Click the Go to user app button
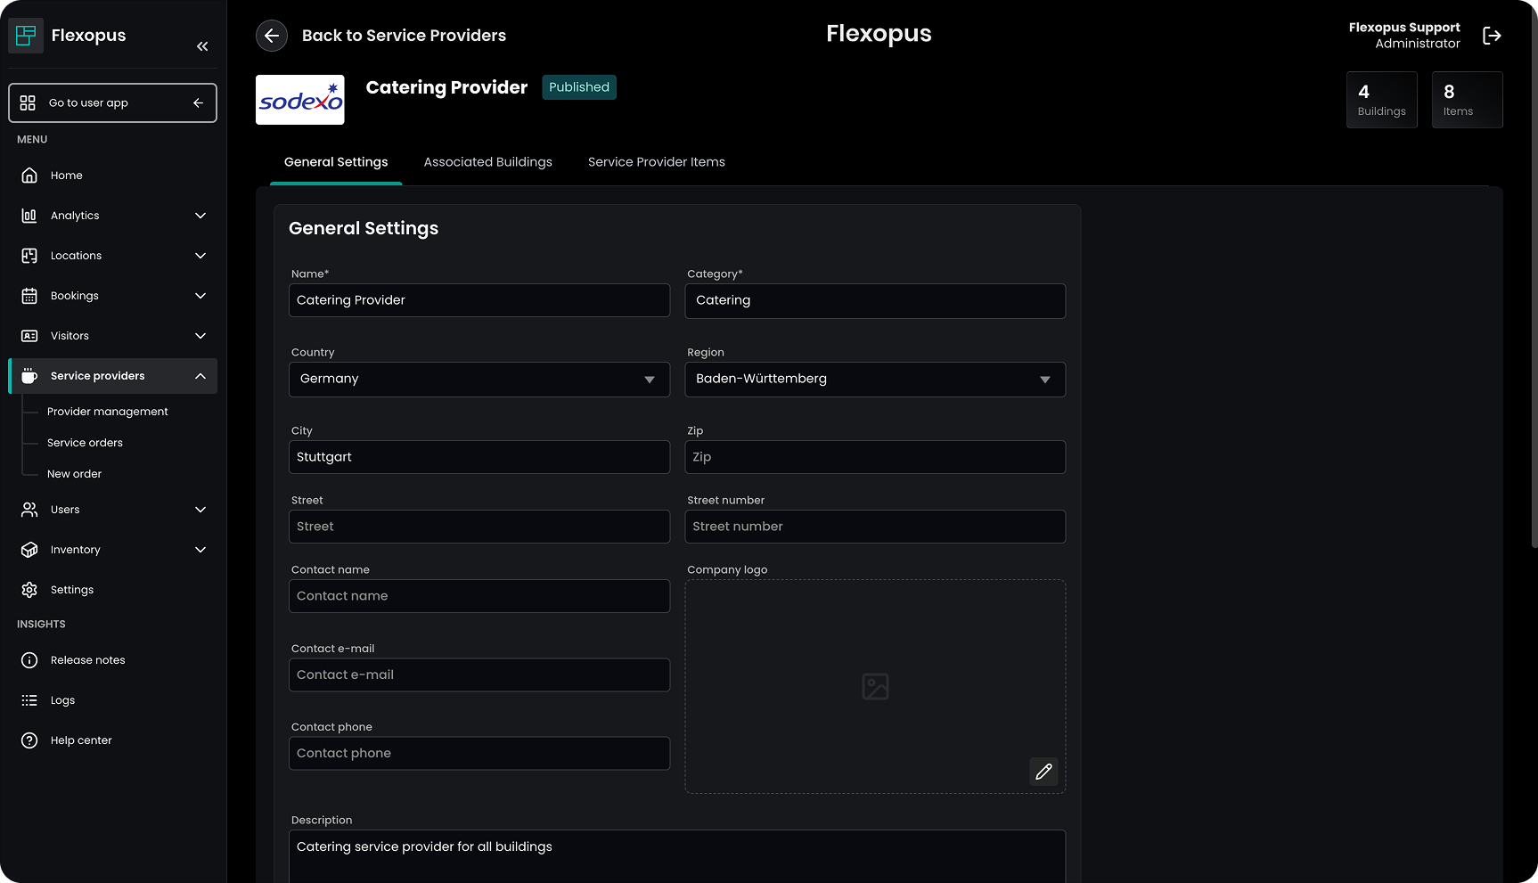 [112, 103]
